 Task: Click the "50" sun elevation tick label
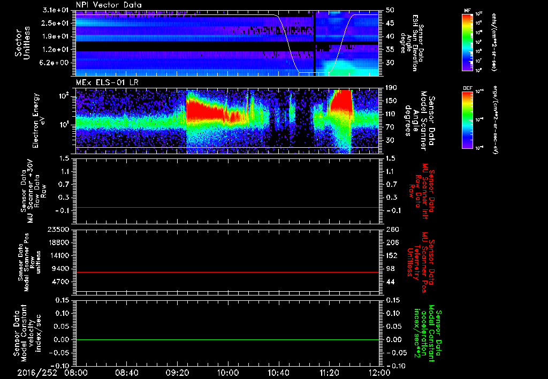(390, 10)
